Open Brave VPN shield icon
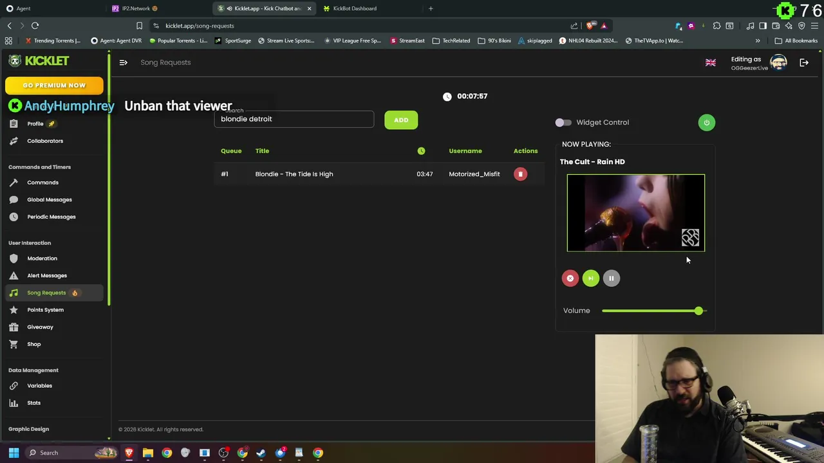This screenshot has height=463, width=824. 801,26
